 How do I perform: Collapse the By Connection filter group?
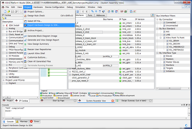pos(158,20)
